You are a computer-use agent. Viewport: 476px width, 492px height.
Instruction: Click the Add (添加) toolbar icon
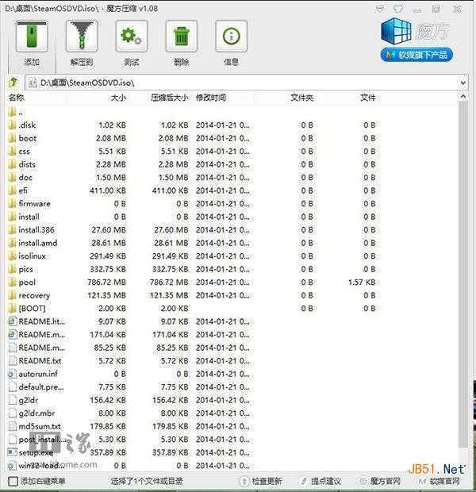(x=32, y=37)
